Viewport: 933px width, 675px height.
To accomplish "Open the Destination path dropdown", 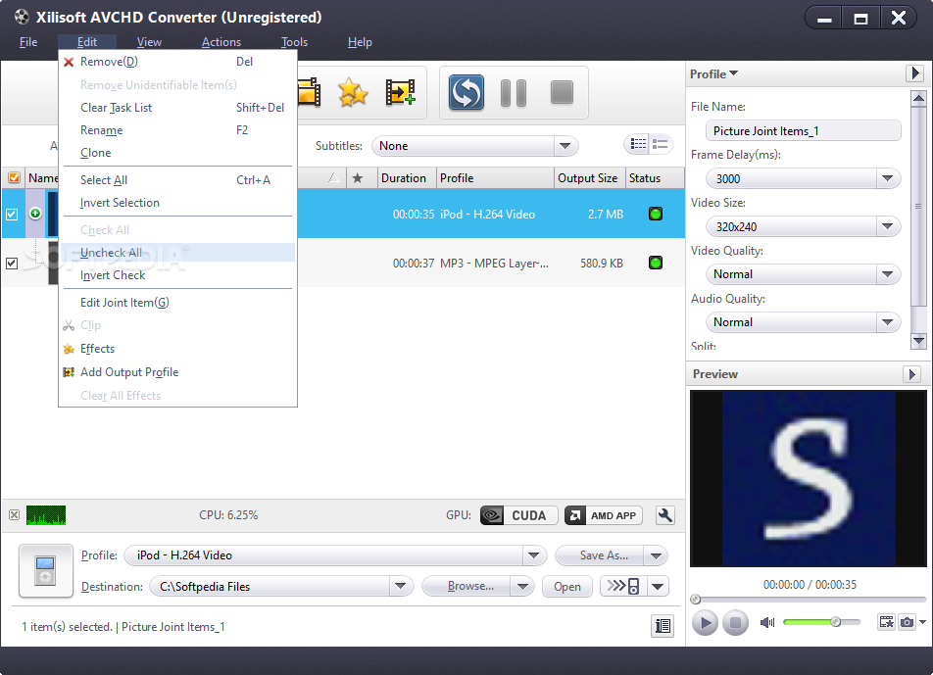I will (401, 587).
